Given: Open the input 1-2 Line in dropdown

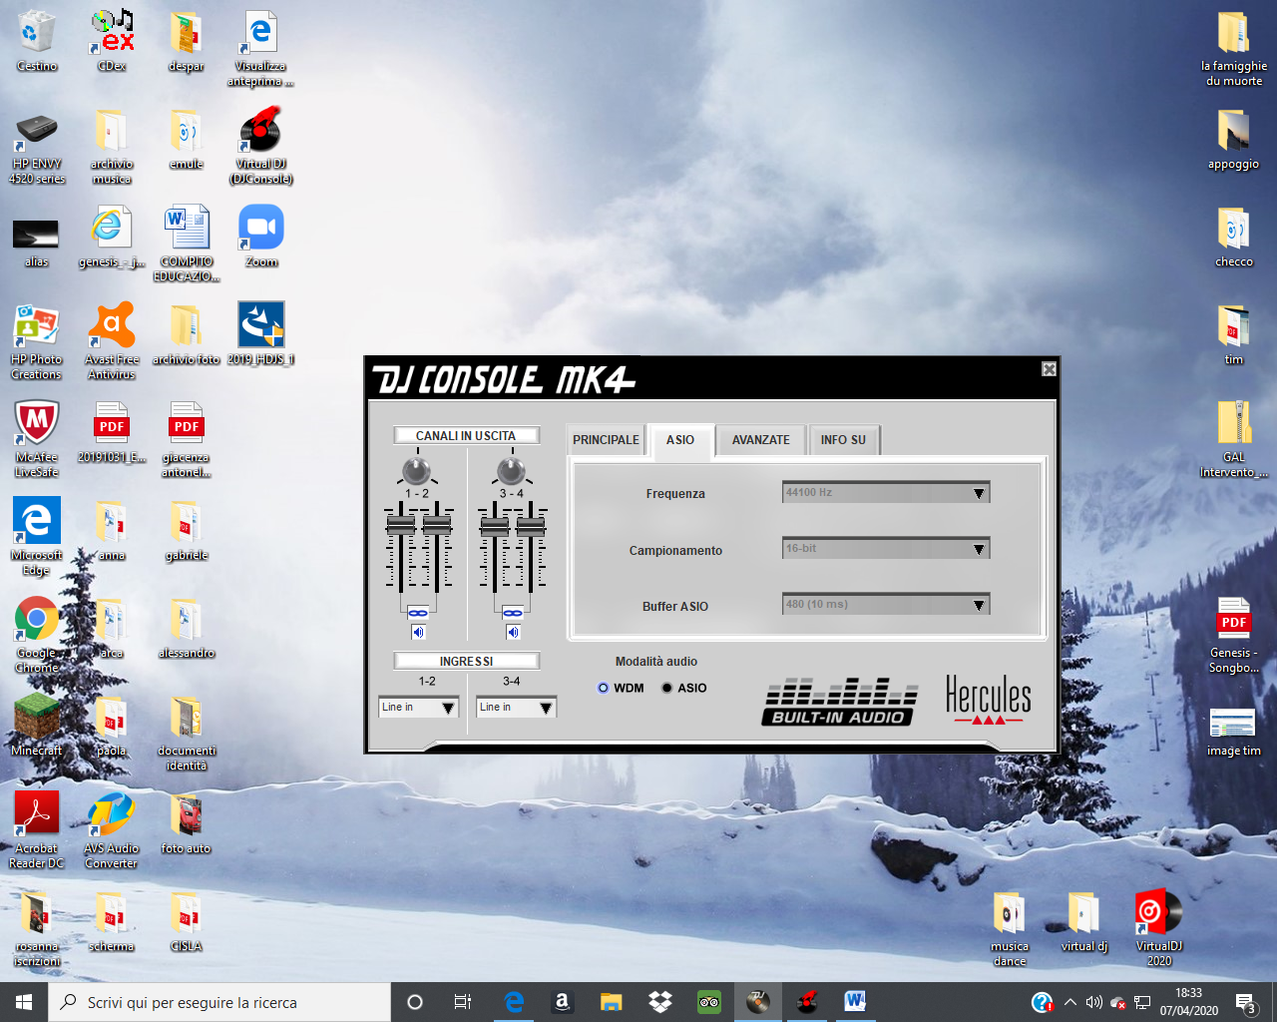Looking at the screenshot, I should 419,707.
